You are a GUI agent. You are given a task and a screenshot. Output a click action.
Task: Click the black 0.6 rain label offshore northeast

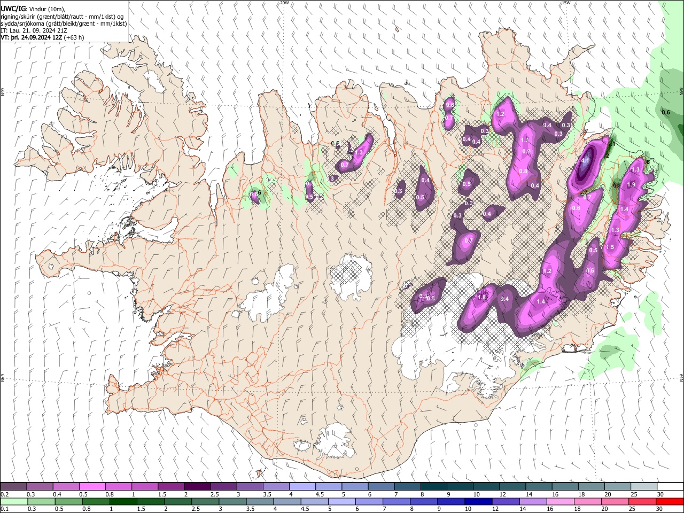tap(666, 112)
